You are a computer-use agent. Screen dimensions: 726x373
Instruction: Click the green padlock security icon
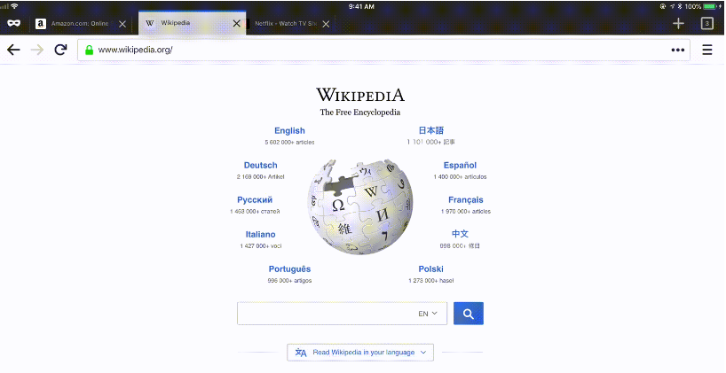click(x=89, y=50)
